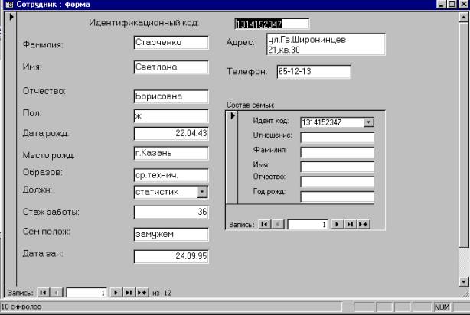This screenshot has height=315, width=470.
Task: Click the Отчество field with Борисовна
Action: [171, 96]
